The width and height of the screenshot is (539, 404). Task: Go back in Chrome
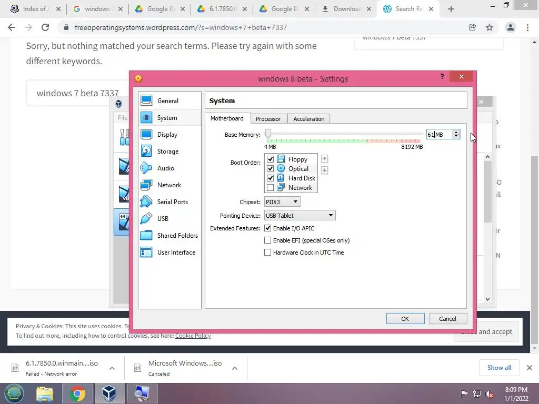(x=12, y=27)
